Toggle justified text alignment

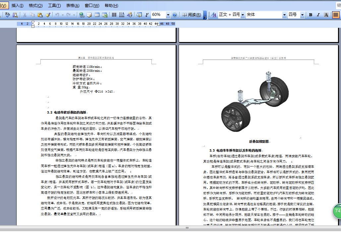[x=336, y=15]
